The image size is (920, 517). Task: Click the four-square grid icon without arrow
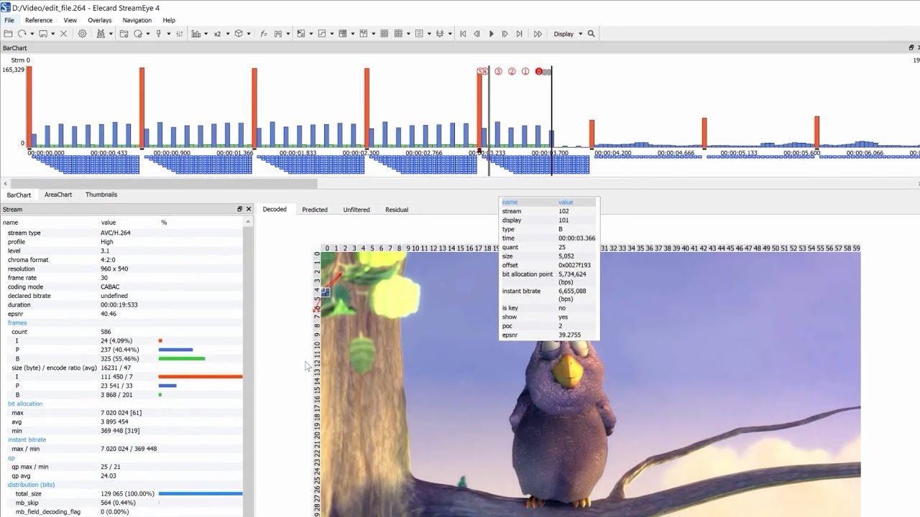coord(385,34)
